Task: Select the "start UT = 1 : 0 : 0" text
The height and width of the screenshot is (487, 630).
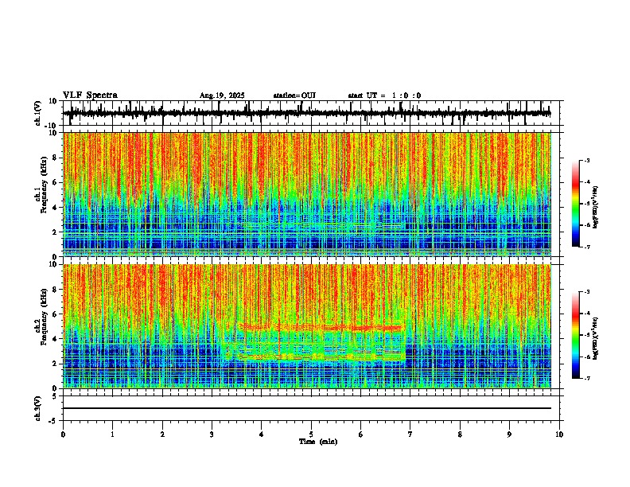Action: 384,95
